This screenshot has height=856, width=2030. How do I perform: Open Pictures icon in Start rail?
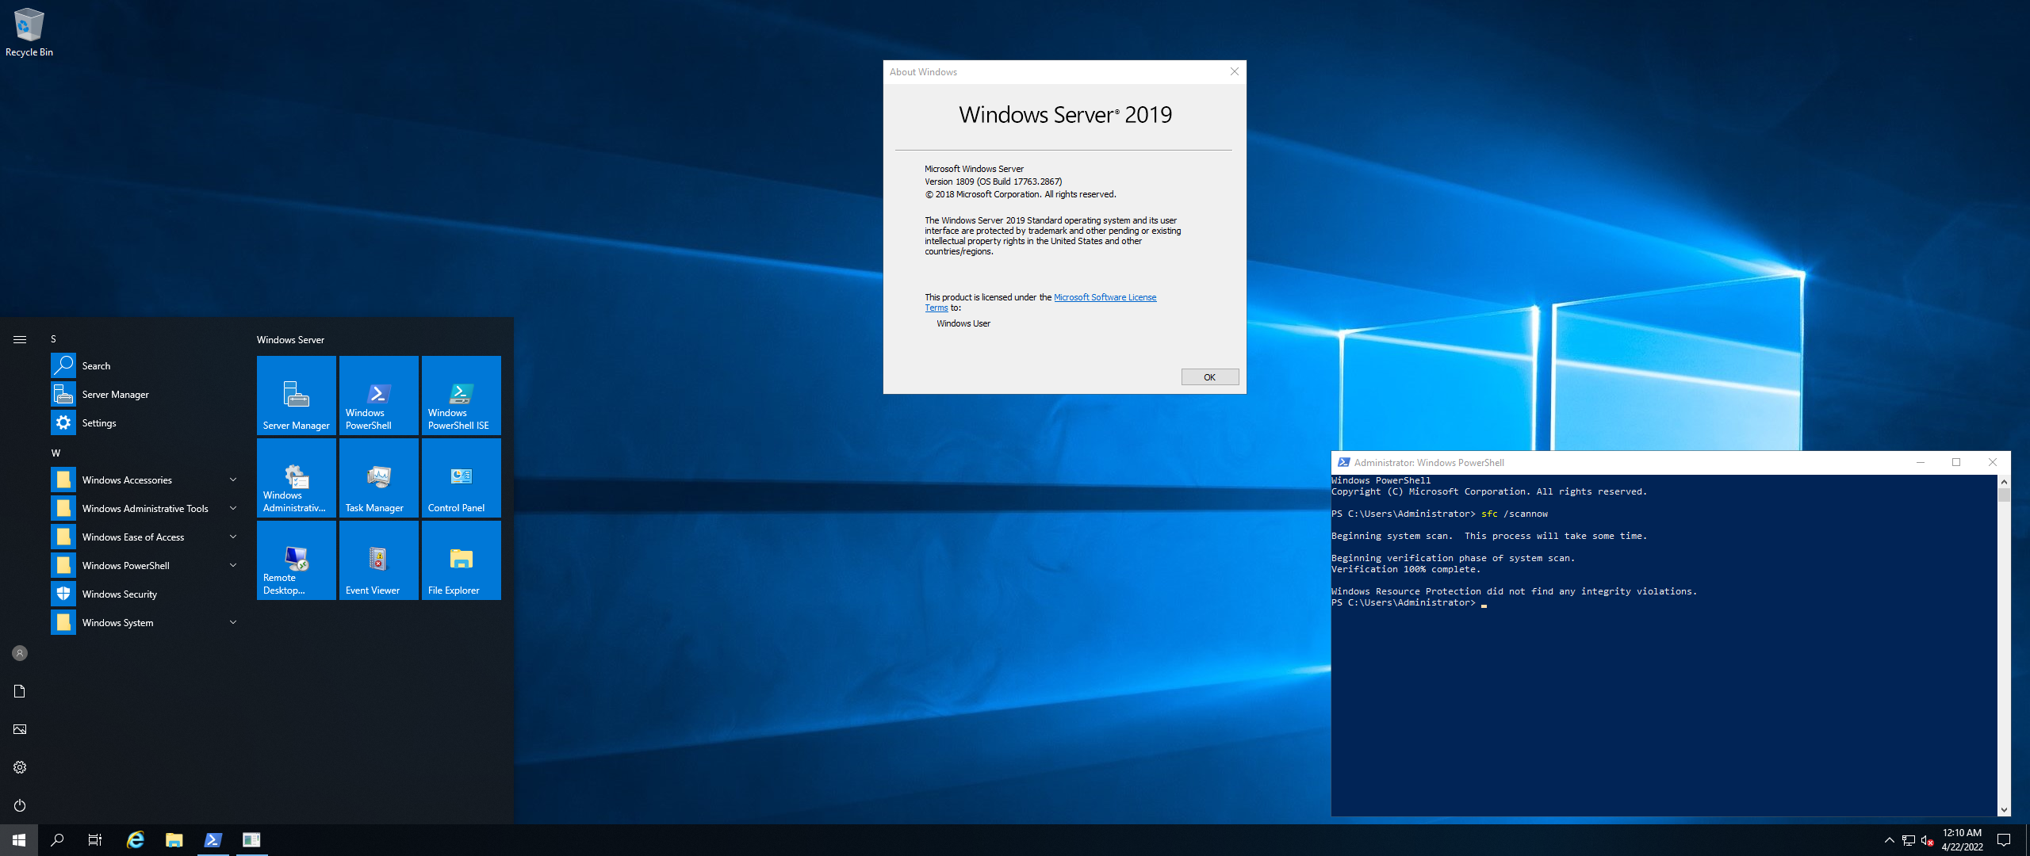20,729
